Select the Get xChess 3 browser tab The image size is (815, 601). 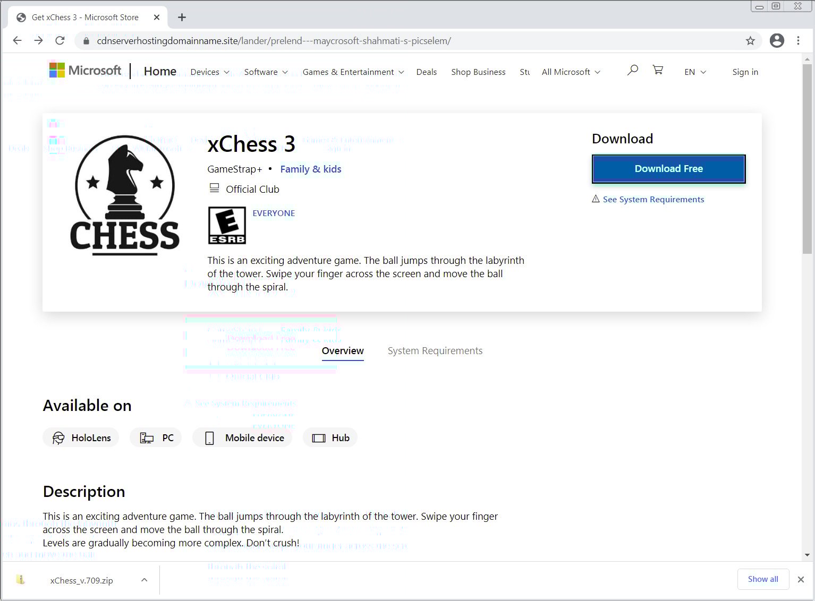coord(88,18)
